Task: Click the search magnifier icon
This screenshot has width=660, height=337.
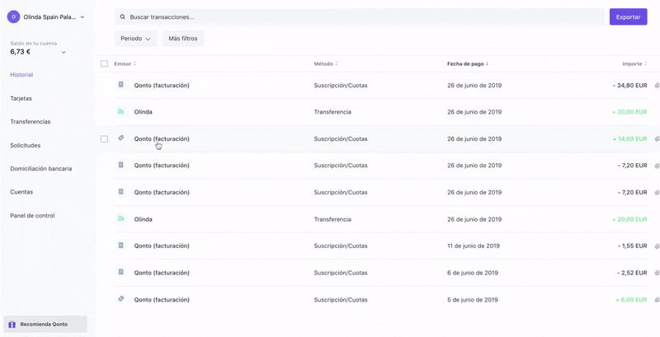Action: (x=122, y=17)
